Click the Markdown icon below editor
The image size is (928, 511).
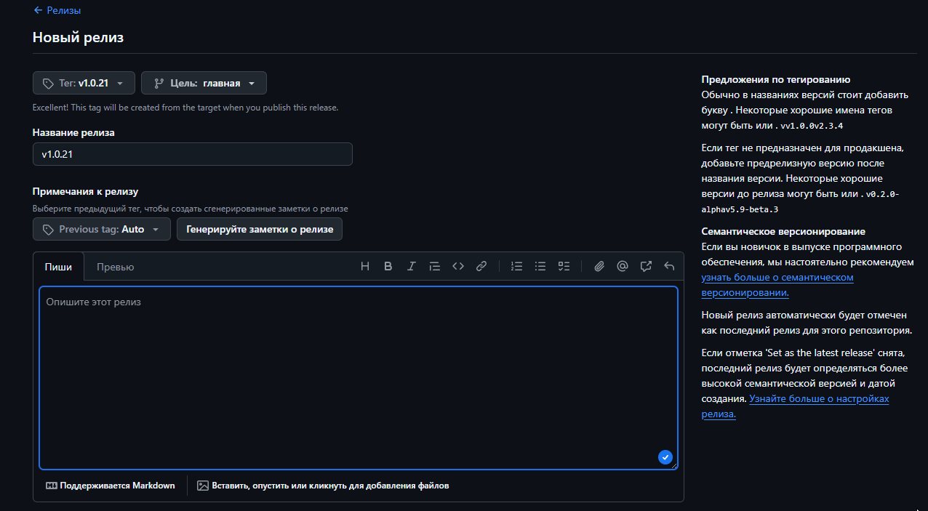point(52,486)
